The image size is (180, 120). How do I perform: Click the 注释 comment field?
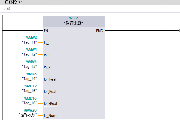click(x=92, y=9)
